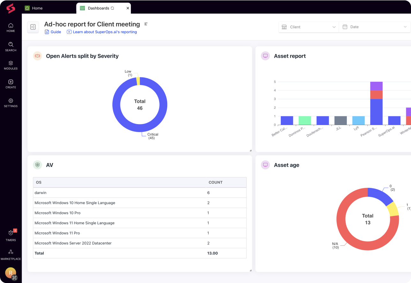Viewport: 411px width, 283px height.
Task: Select the Dashboards tab
Action: tap(97, 8)
